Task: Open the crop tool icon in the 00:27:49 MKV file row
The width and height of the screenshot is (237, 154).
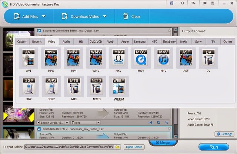Action: click(x=158, y=123)
